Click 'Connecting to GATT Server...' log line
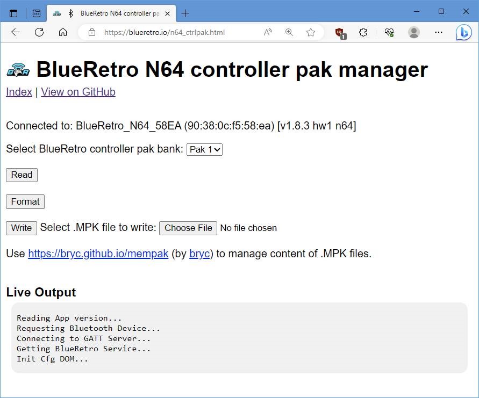Screen dimensions: 479x398 [x=83, y=338]
